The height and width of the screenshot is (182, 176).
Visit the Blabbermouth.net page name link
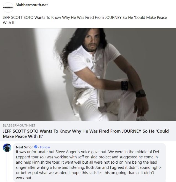click(x=32, y=5)
